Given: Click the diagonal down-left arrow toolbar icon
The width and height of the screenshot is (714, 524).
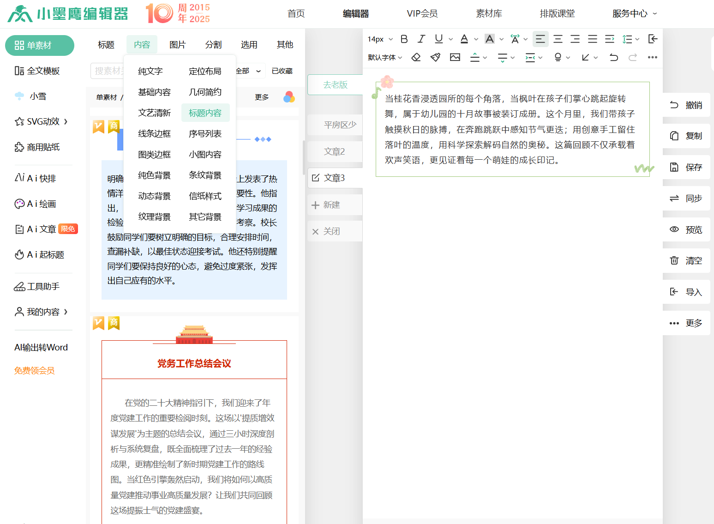Looking at the screenshot, I should 586,57.
